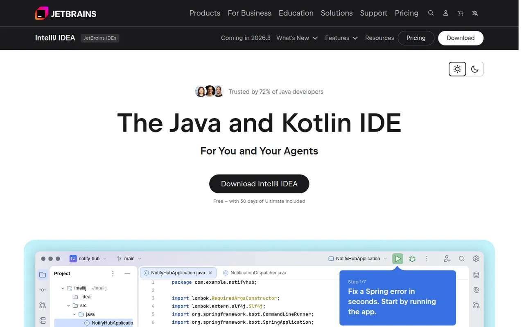
Task: Collapse the java folder
Action: pyautogui.click(x=75, y=314)
